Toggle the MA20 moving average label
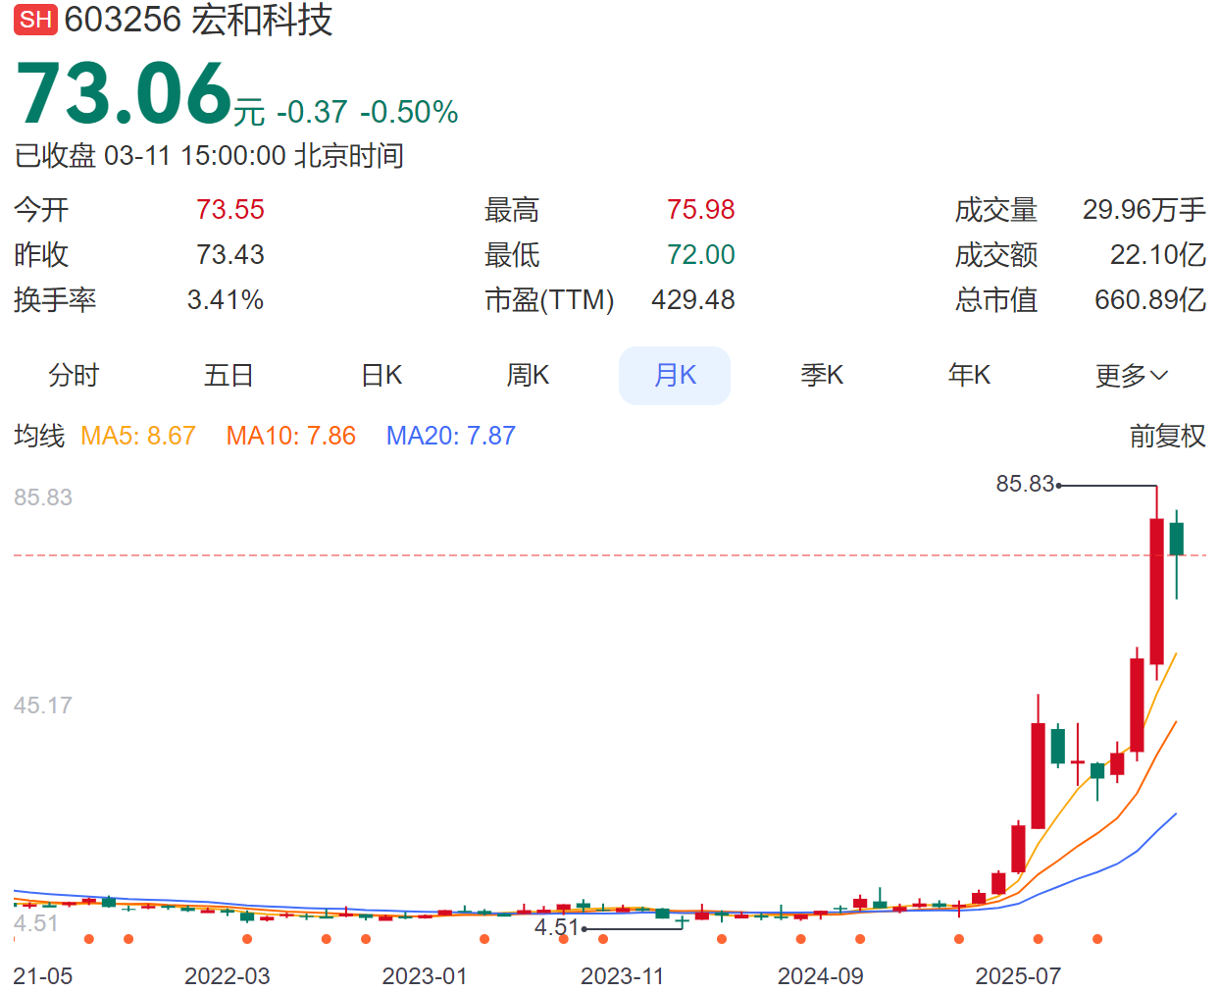Image resolution: width=1219 pixels, height=993 pixels. [451, 436]
